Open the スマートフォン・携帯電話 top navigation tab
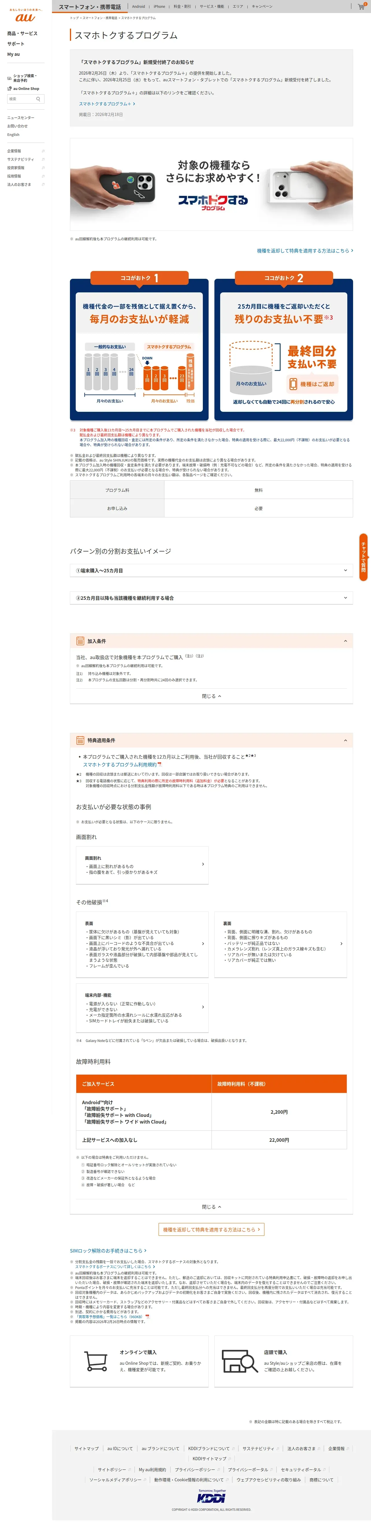 (90, 7)
